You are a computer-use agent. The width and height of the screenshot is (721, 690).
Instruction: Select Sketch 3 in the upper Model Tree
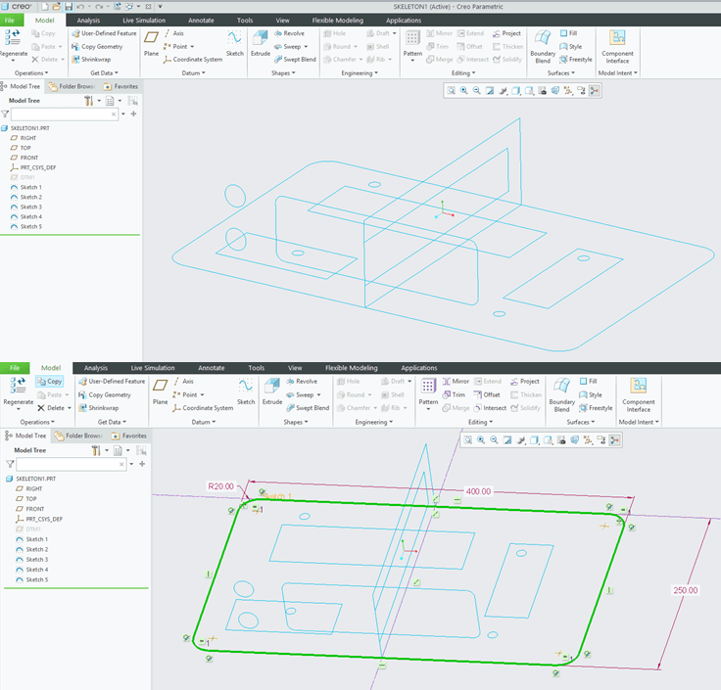click(31, 207)
